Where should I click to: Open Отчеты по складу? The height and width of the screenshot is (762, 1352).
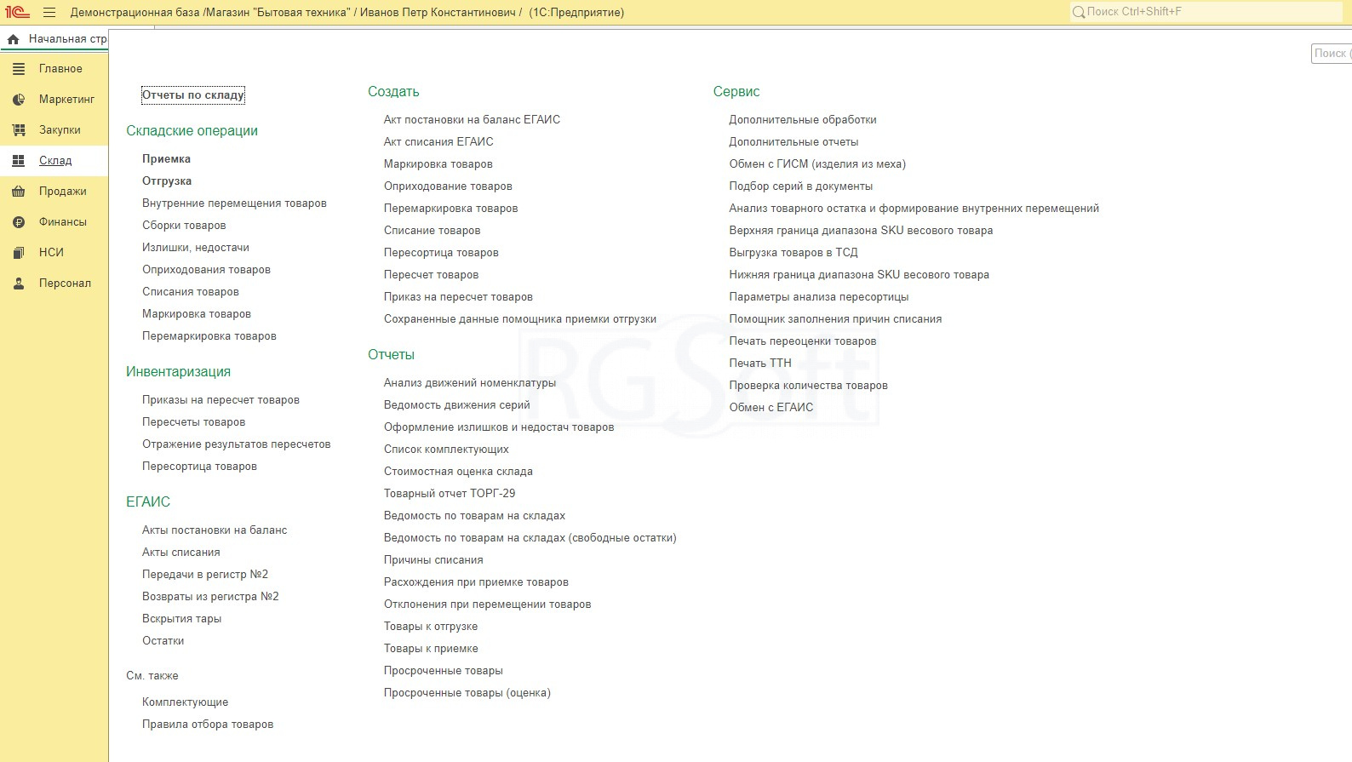tap(193, 95)
